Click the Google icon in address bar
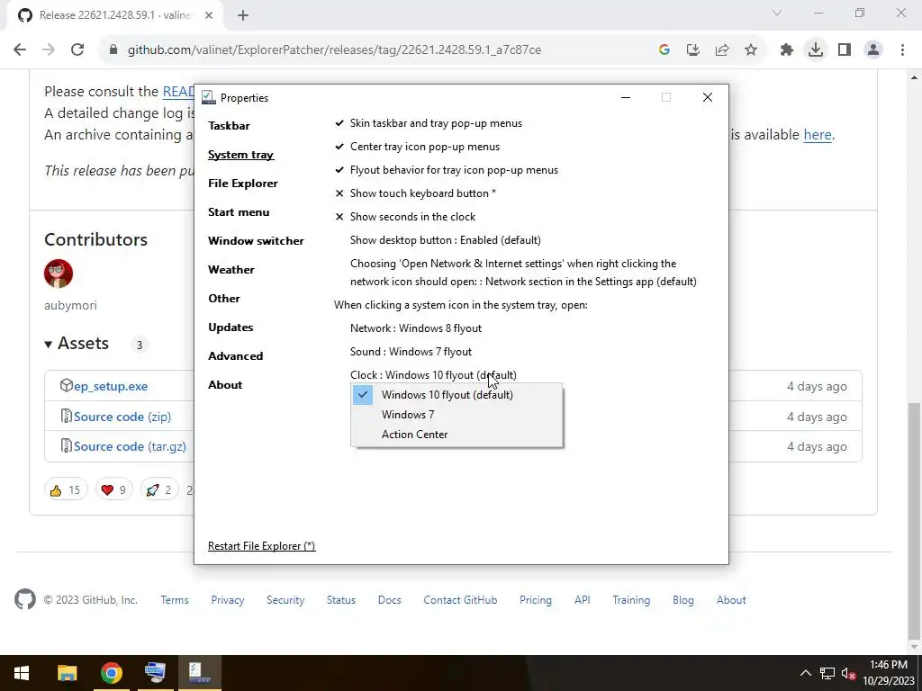The width and height of the screenshot is (922, 691). pyautogui.click(x=664, y=50)
